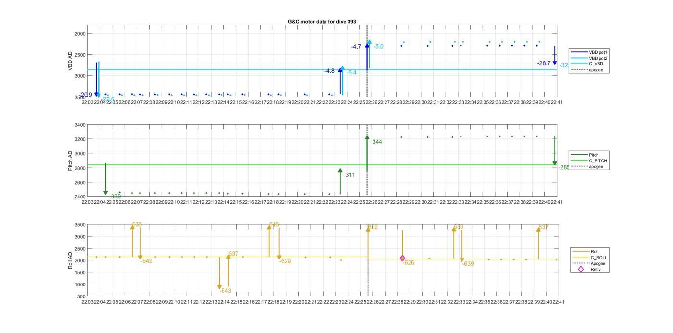Screen dimensions: 673x333
Task: Click the -642 roll move label
Action: [x=146, y=261]
